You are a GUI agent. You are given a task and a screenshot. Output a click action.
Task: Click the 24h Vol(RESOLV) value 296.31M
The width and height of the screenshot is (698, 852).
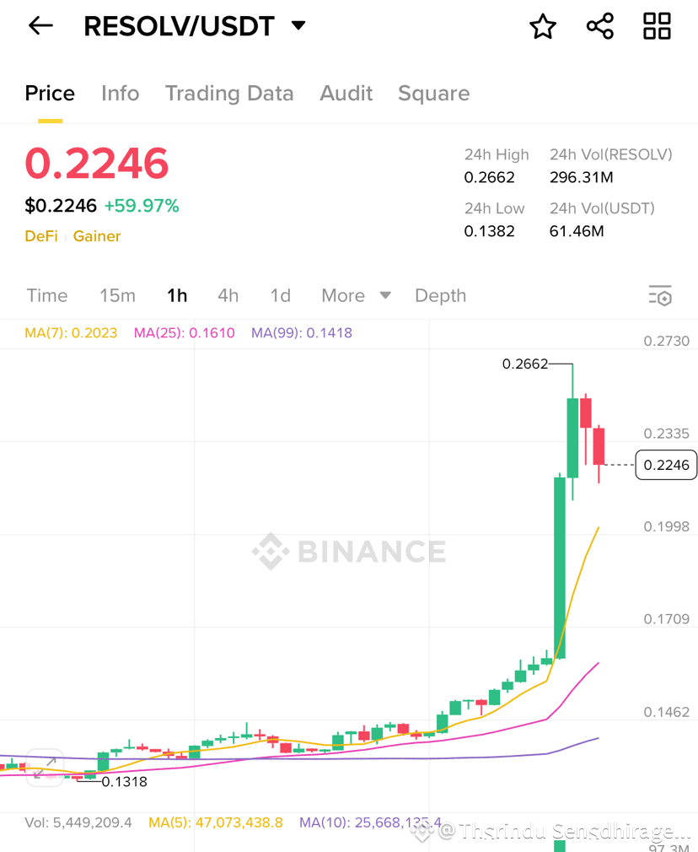click(x=581, y=178)
